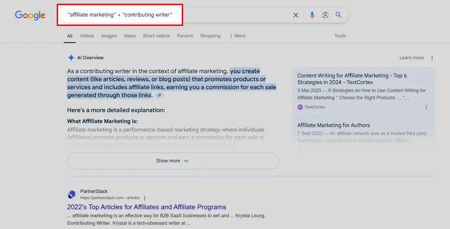
Task: Open the Tools options
Action: click(340, 36)
